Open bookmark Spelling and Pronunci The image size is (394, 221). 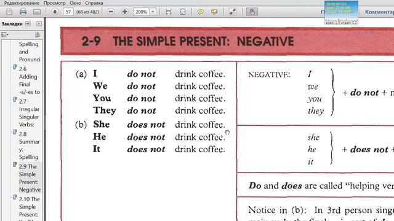[30, 52]
